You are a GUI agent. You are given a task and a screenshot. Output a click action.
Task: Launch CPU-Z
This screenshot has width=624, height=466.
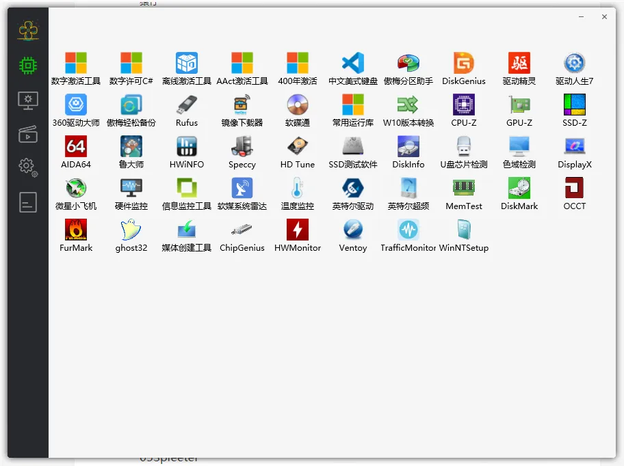click(x=464, y=105)
